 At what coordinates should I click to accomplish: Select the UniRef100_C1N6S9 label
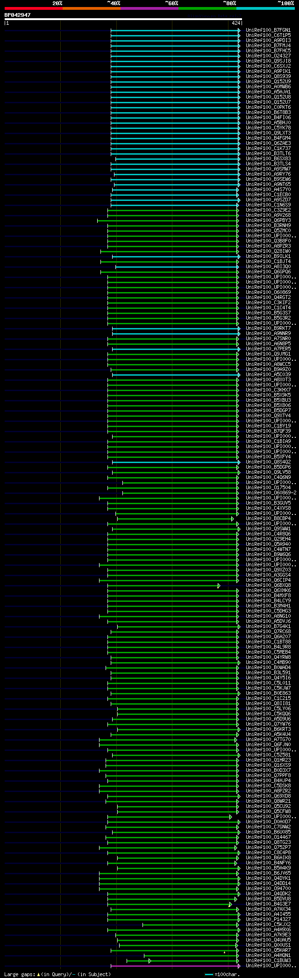(268, 205)
